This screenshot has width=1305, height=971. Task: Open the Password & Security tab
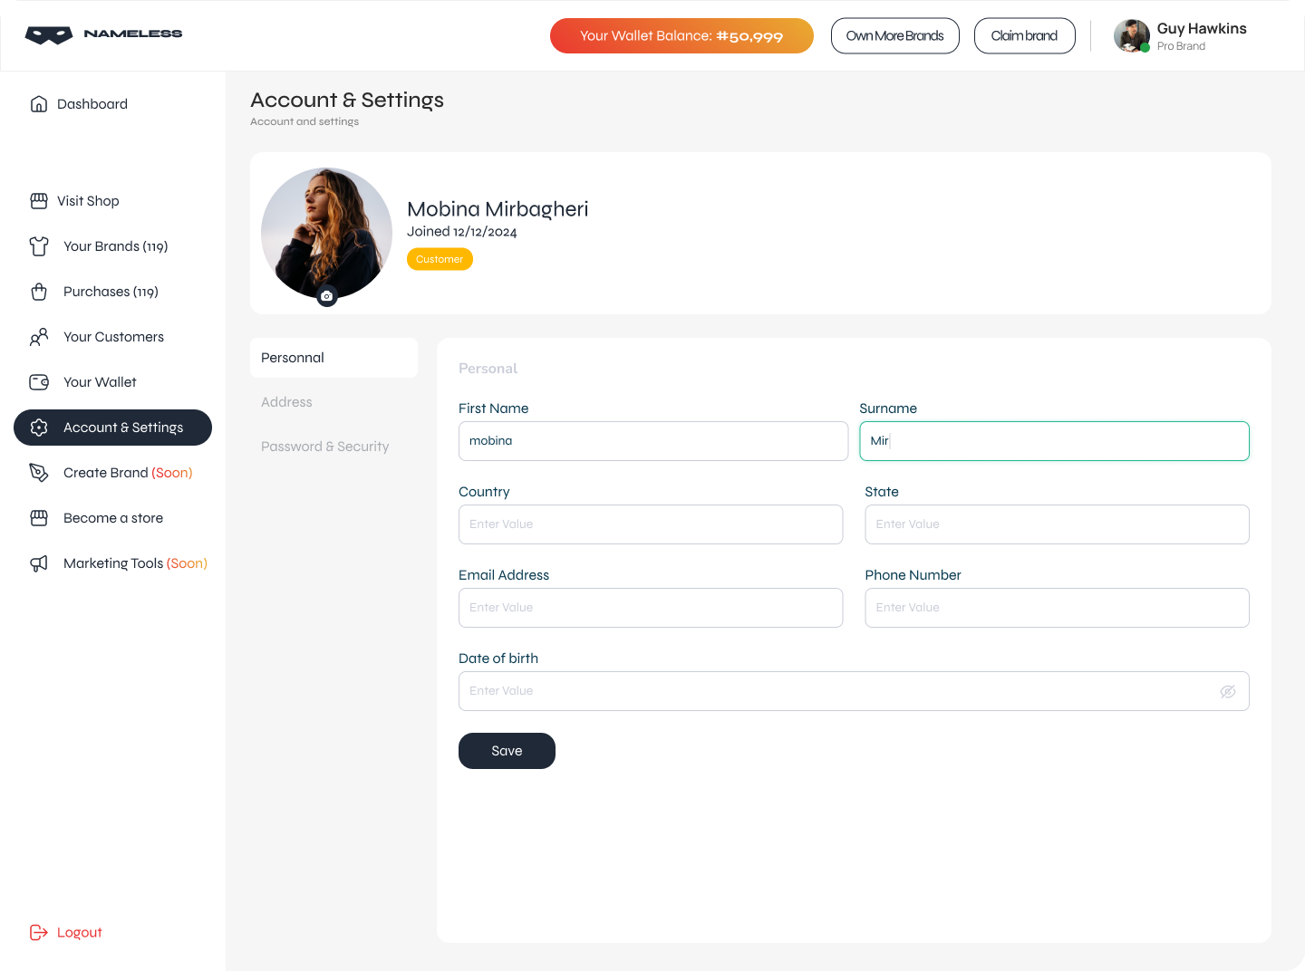324,447
